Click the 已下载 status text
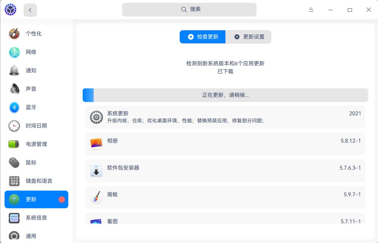This screenshot has width=378, height=243. 225,71
